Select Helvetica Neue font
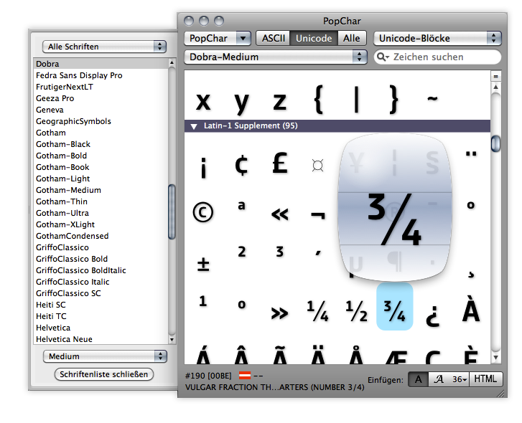Image resolution: width=522 pixels, height=423 pixels. (101, 339)
